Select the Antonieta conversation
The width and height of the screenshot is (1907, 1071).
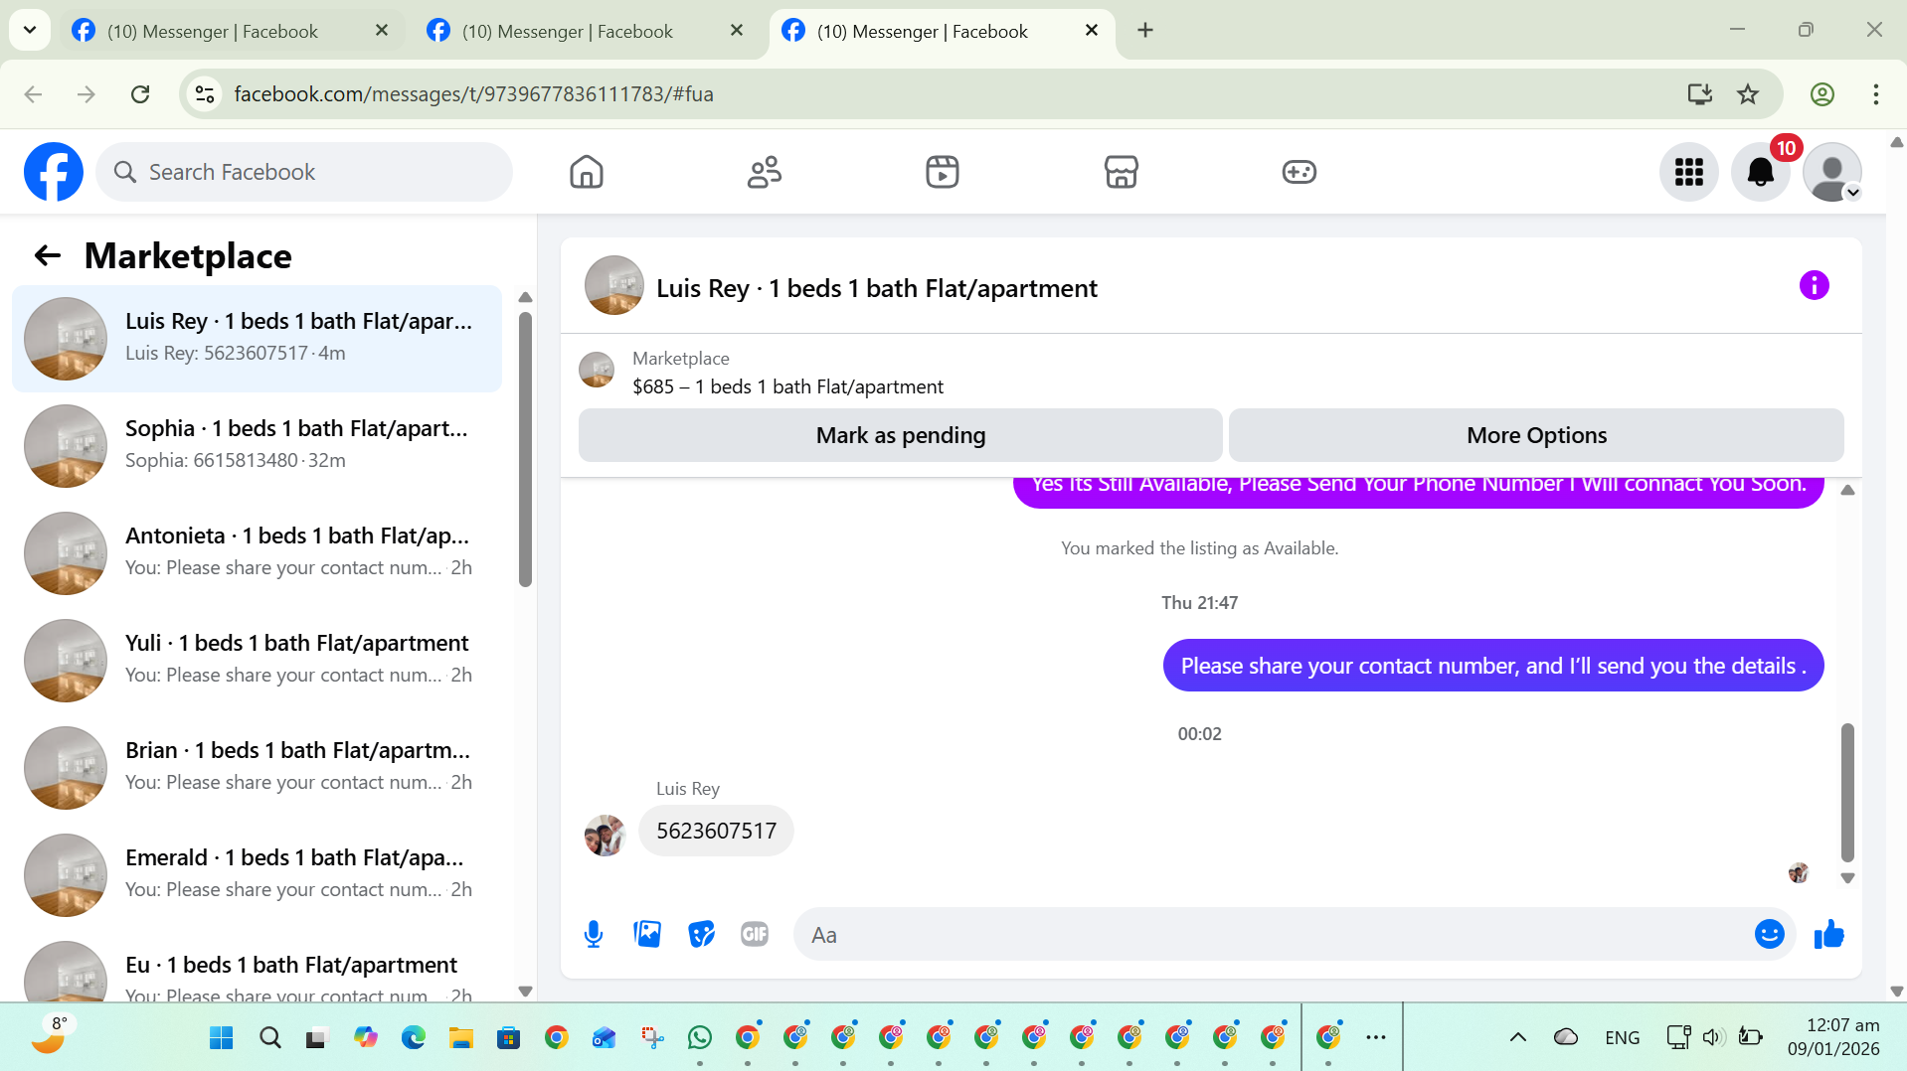point(257,553)
